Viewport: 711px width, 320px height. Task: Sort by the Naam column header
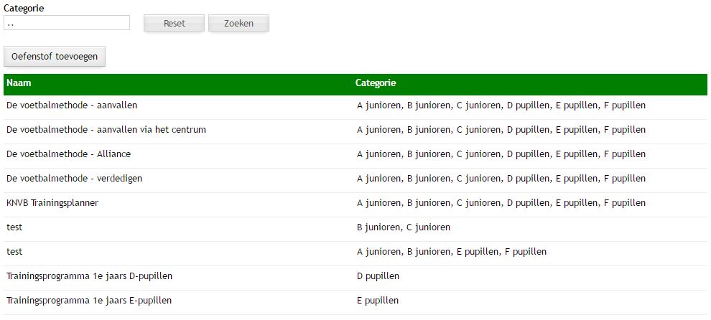[19, 83]
